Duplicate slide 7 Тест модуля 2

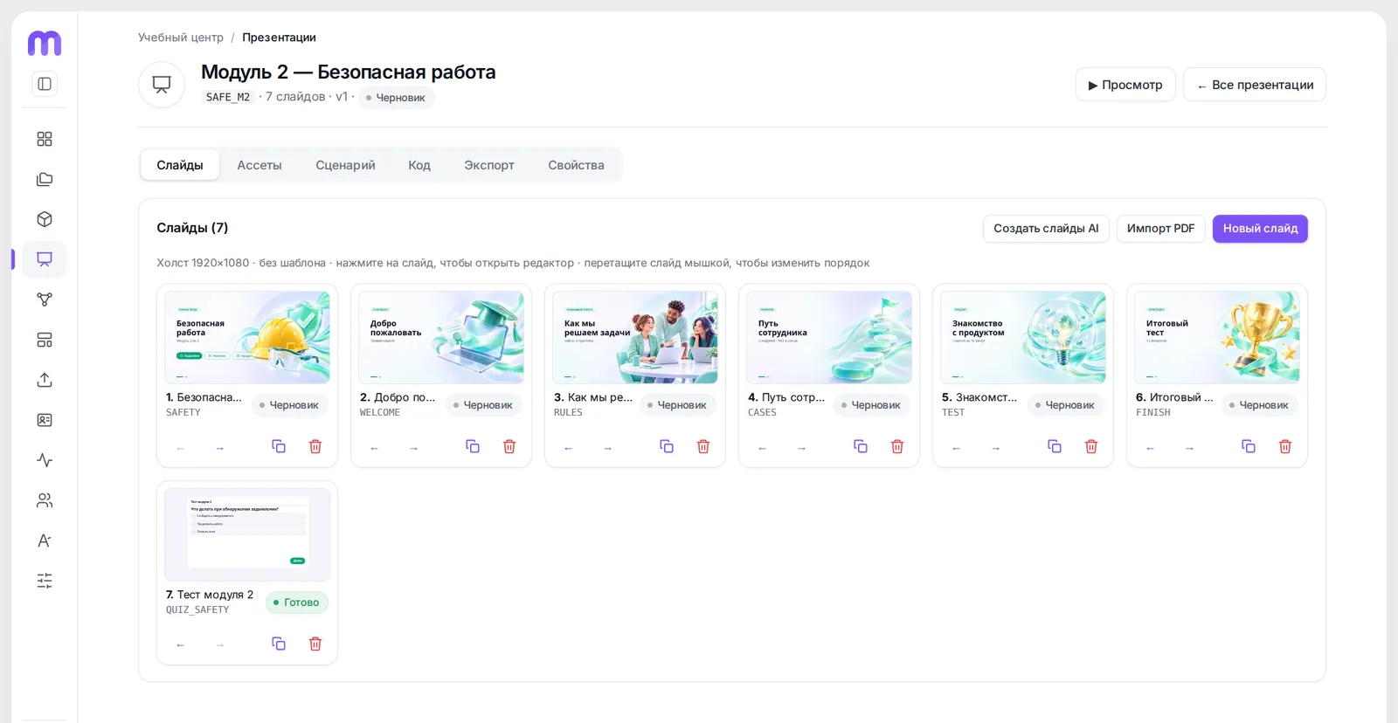[279, 644]
